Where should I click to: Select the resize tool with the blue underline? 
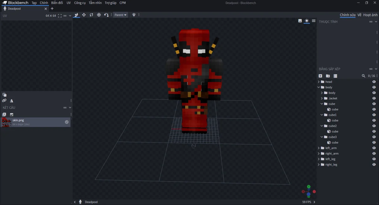(76, 15)
